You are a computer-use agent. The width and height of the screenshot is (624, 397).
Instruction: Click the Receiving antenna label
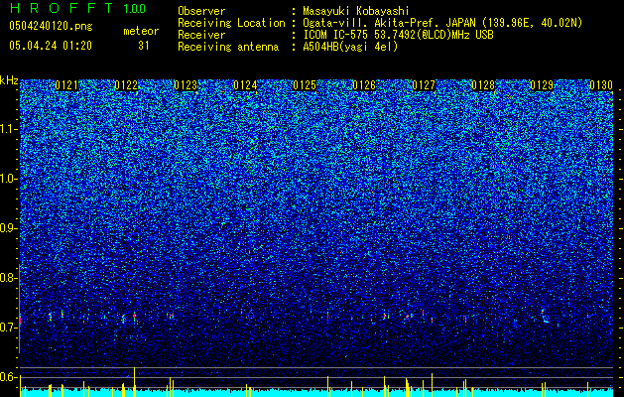pyautogui.click(x=228, y=47)
